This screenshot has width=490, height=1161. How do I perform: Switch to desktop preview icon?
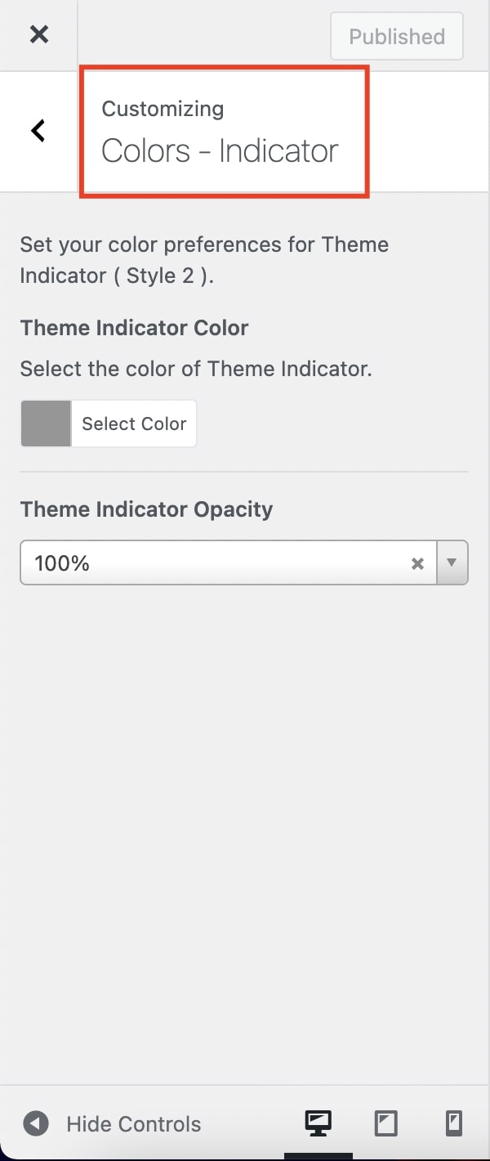pos(318,1123)
